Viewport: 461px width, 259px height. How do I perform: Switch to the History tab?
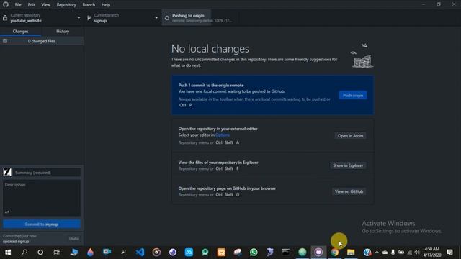63,32
